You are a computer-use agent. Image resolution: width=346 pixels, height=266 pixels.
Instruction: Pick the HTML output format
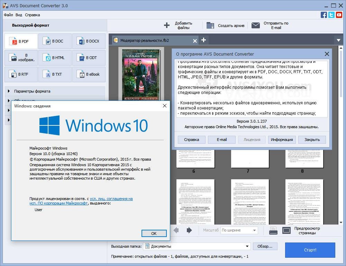[x=55, y=58]
